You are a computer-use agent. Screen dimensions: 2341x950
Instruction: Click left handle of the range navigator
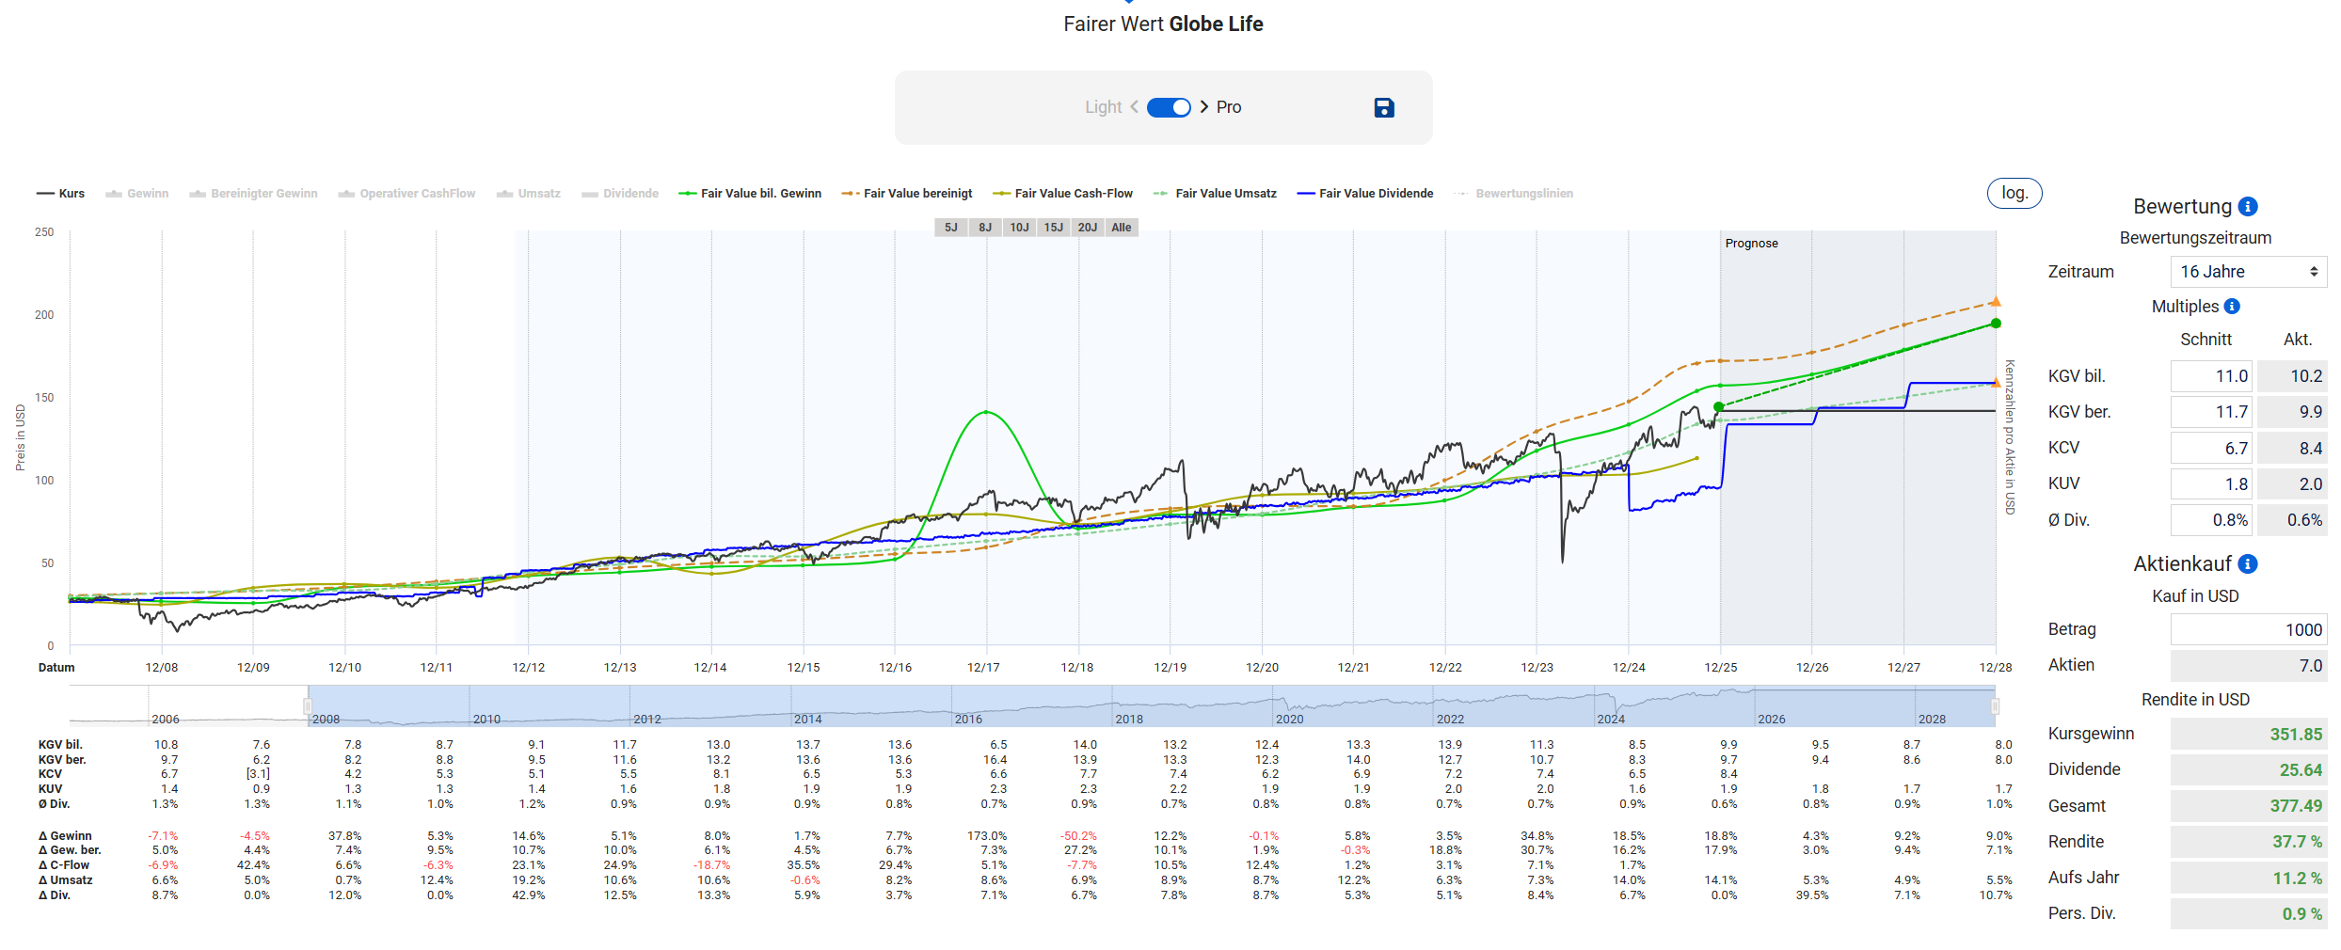pos(308,706)
